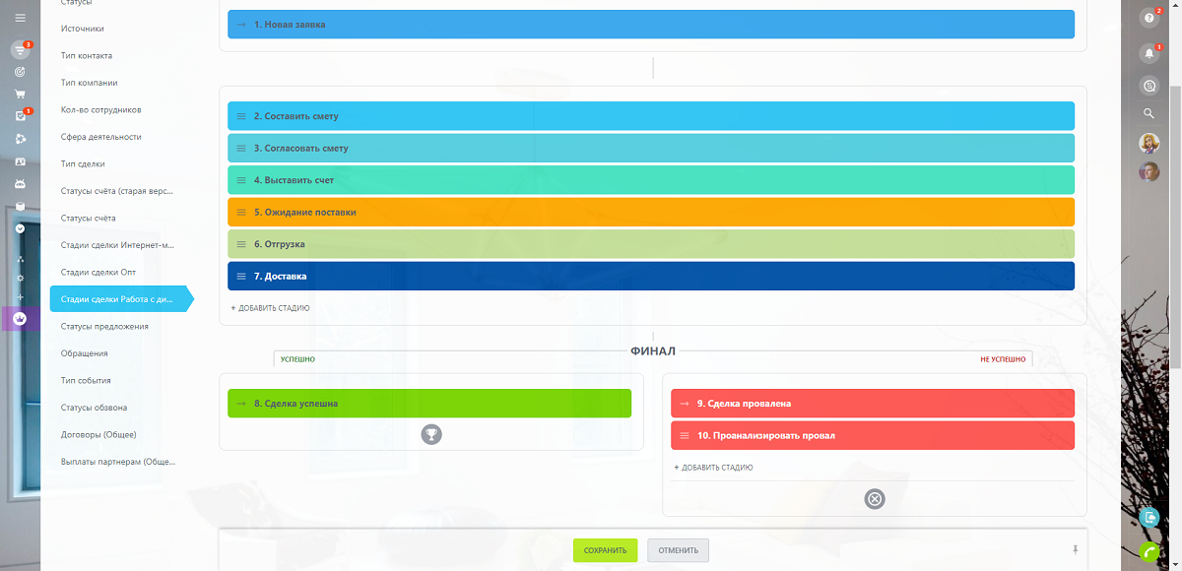Open Статусы предложения in the list
Screen dimensions: 1182x571
104,326
